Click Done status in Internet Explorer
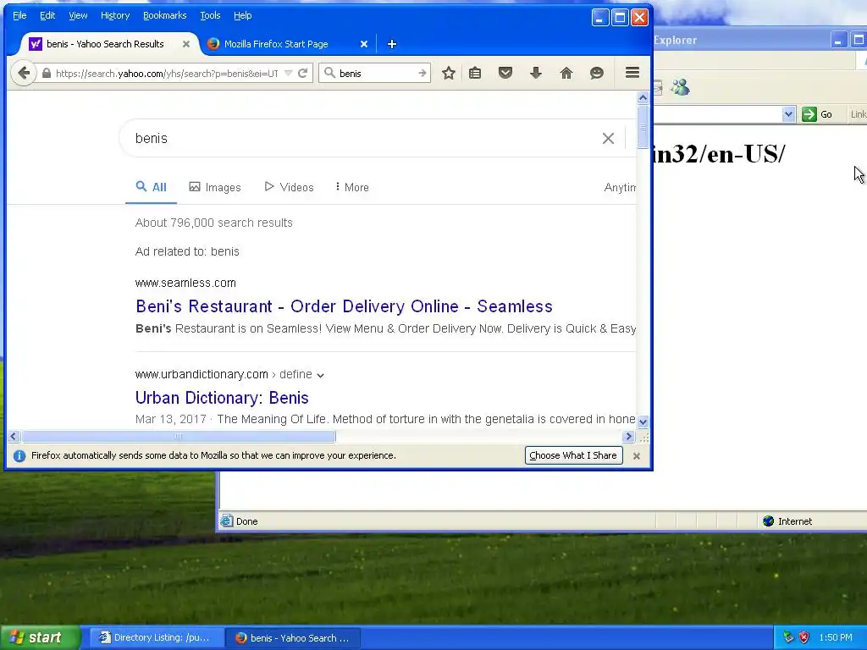This screenshot has height=650, width=867. pyautogui.click(x=240, y=521)
